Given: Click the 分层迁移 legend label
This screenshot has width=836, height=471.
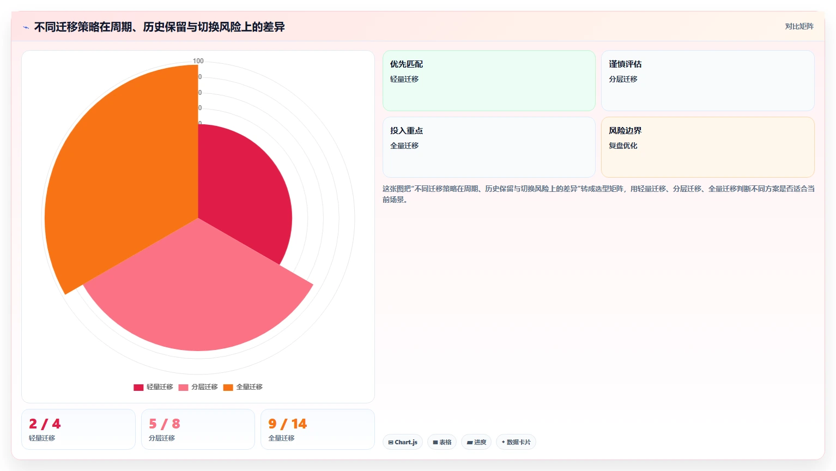Looking at the screenshot, I should [x=204, y=387].
